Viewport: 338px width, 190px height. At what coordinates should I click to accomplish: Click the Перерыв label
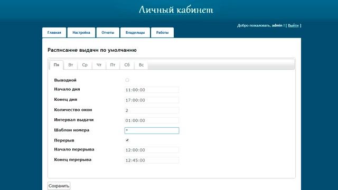tap(64, 140)
